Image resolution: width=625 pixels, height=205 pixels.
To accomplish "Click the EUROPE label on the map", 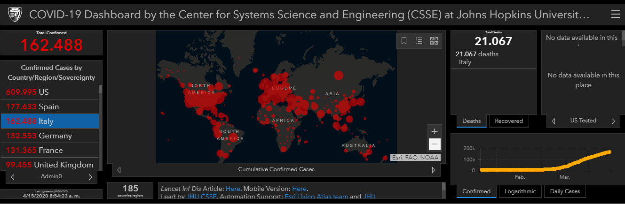I will tap(285, 88).
